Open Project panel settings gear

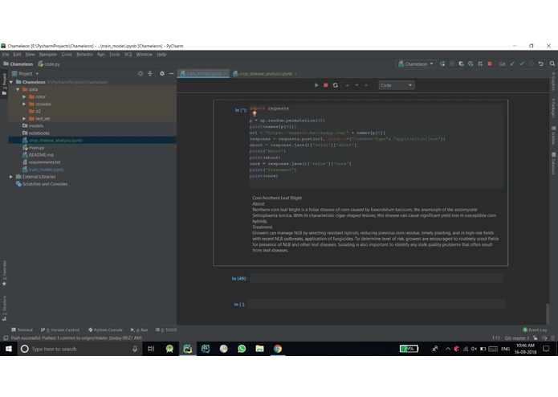(x=162, y=73)
